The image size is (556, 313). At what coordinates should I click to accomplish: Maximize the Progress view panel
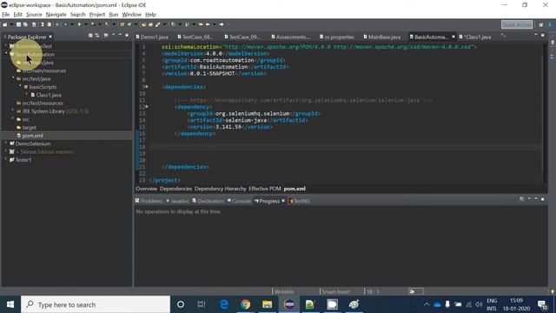542,199
